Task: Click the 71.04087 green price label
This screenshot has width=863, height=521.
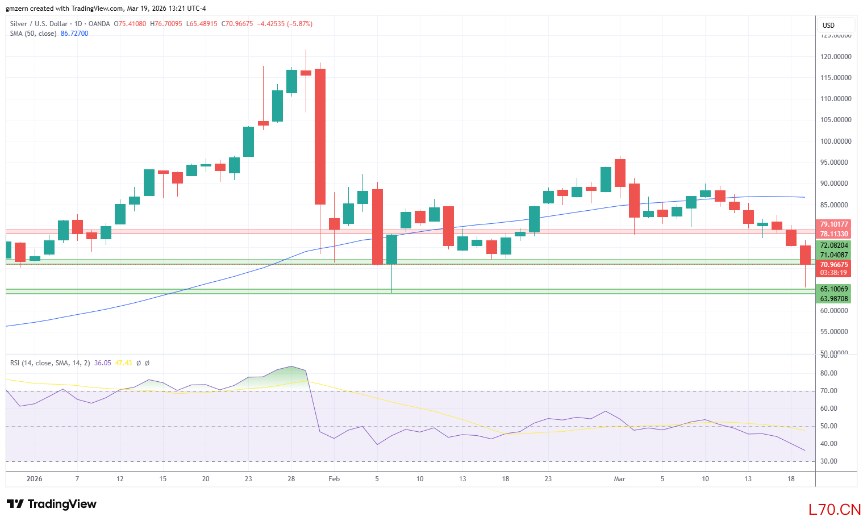Action: (833, 255)
